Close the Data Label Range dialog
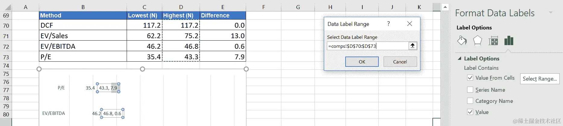 410,24
